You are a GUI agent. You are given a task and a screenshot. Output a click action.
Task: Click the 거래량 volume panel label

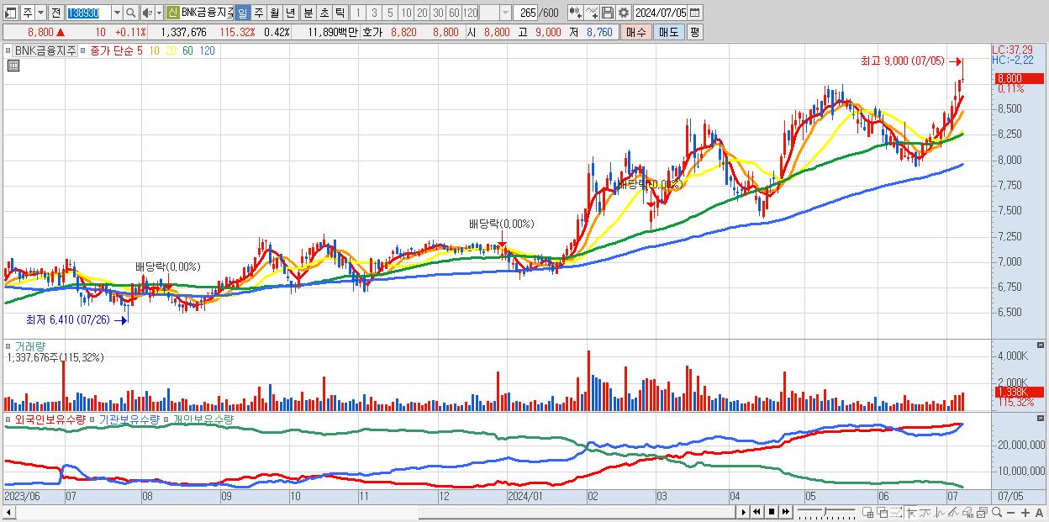(29, 345)
